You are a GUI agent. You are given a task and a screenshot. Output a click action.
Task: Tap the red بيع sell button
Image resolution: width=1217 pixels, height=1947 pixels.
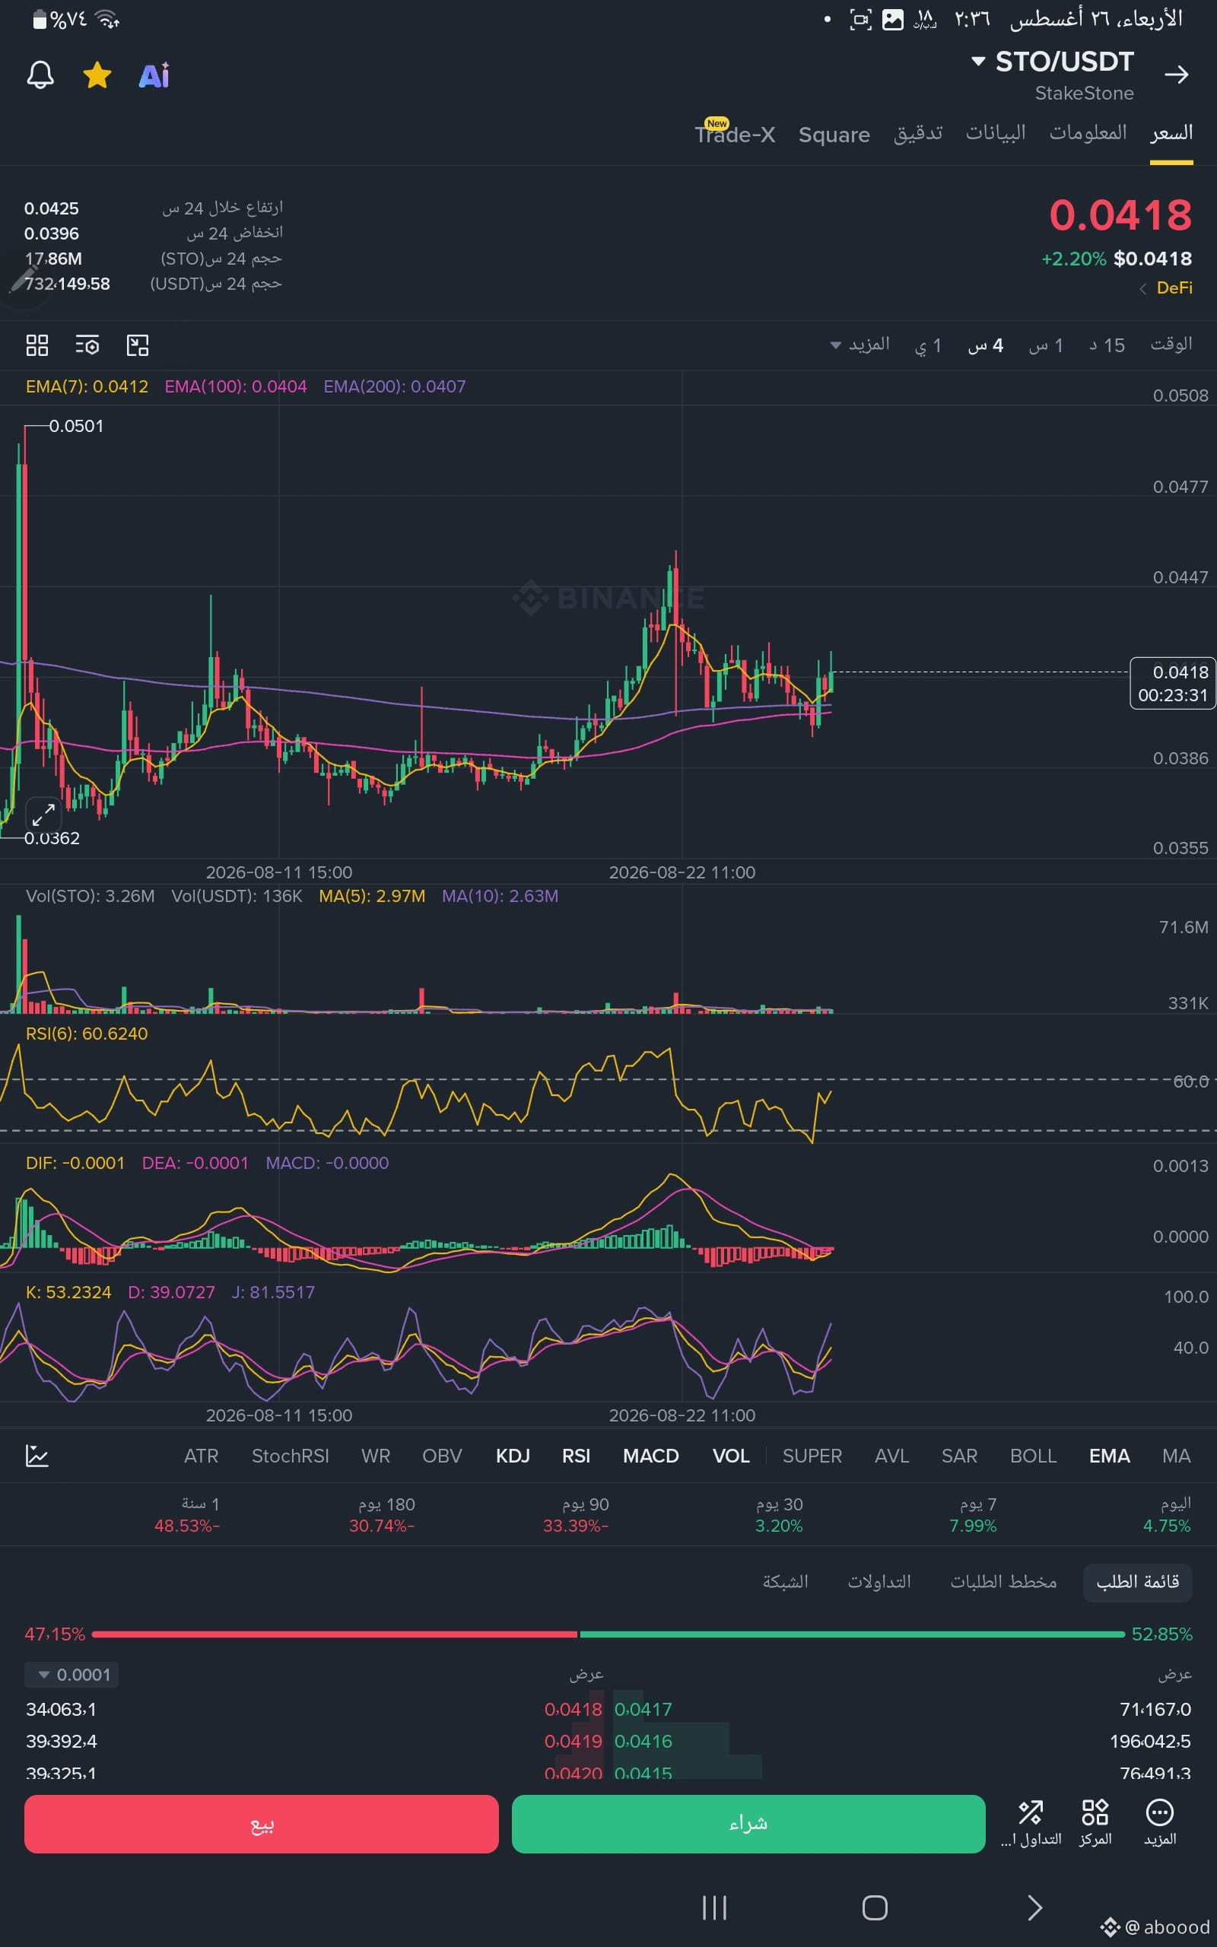(x=262, y=1825)
